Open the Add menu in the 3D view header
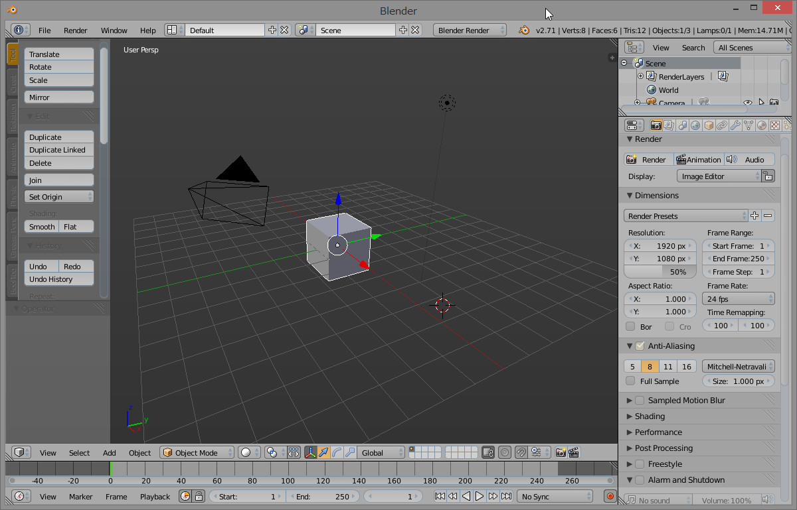Screen dimensions: 797x510 (x=109, y=453)
